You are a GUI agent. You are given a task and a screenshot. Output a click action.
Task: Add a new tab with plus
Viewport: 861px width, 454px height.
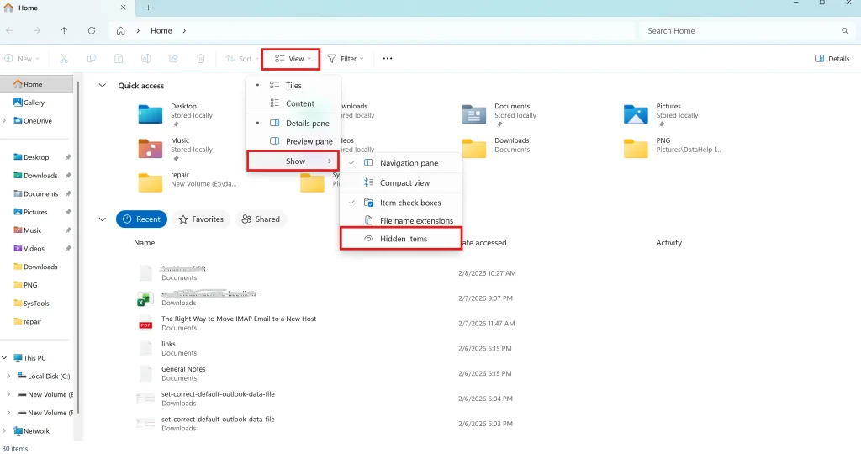[148, 8]
